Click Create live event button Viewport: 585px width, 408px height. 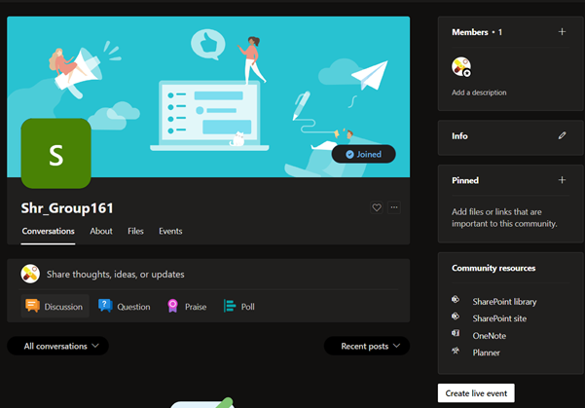(476, 393)
